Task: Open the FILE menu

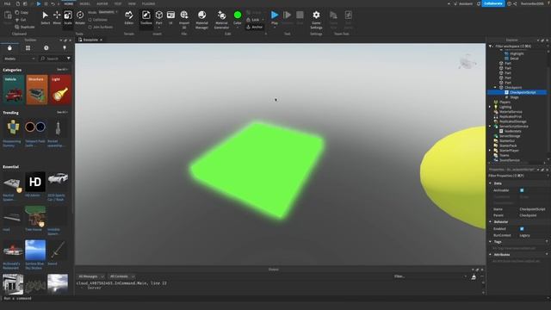Action: coord(7,3)
